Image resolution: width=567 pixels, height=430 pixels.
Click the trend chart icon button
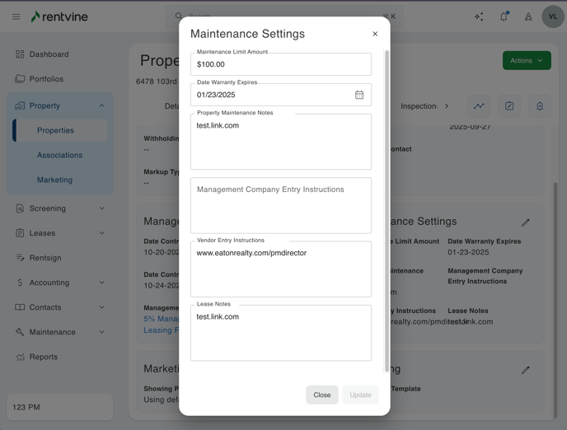(x=479, y=106)
